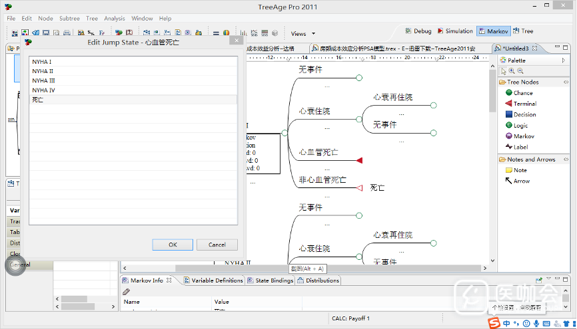Choose the Decision node tool
577x329 pixels.
(x=524, y=114)
